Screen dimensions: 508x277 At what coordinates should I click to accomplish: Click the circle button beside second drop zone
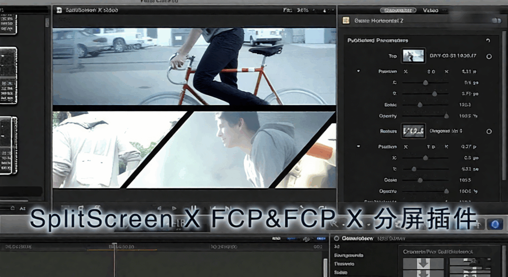489,131
